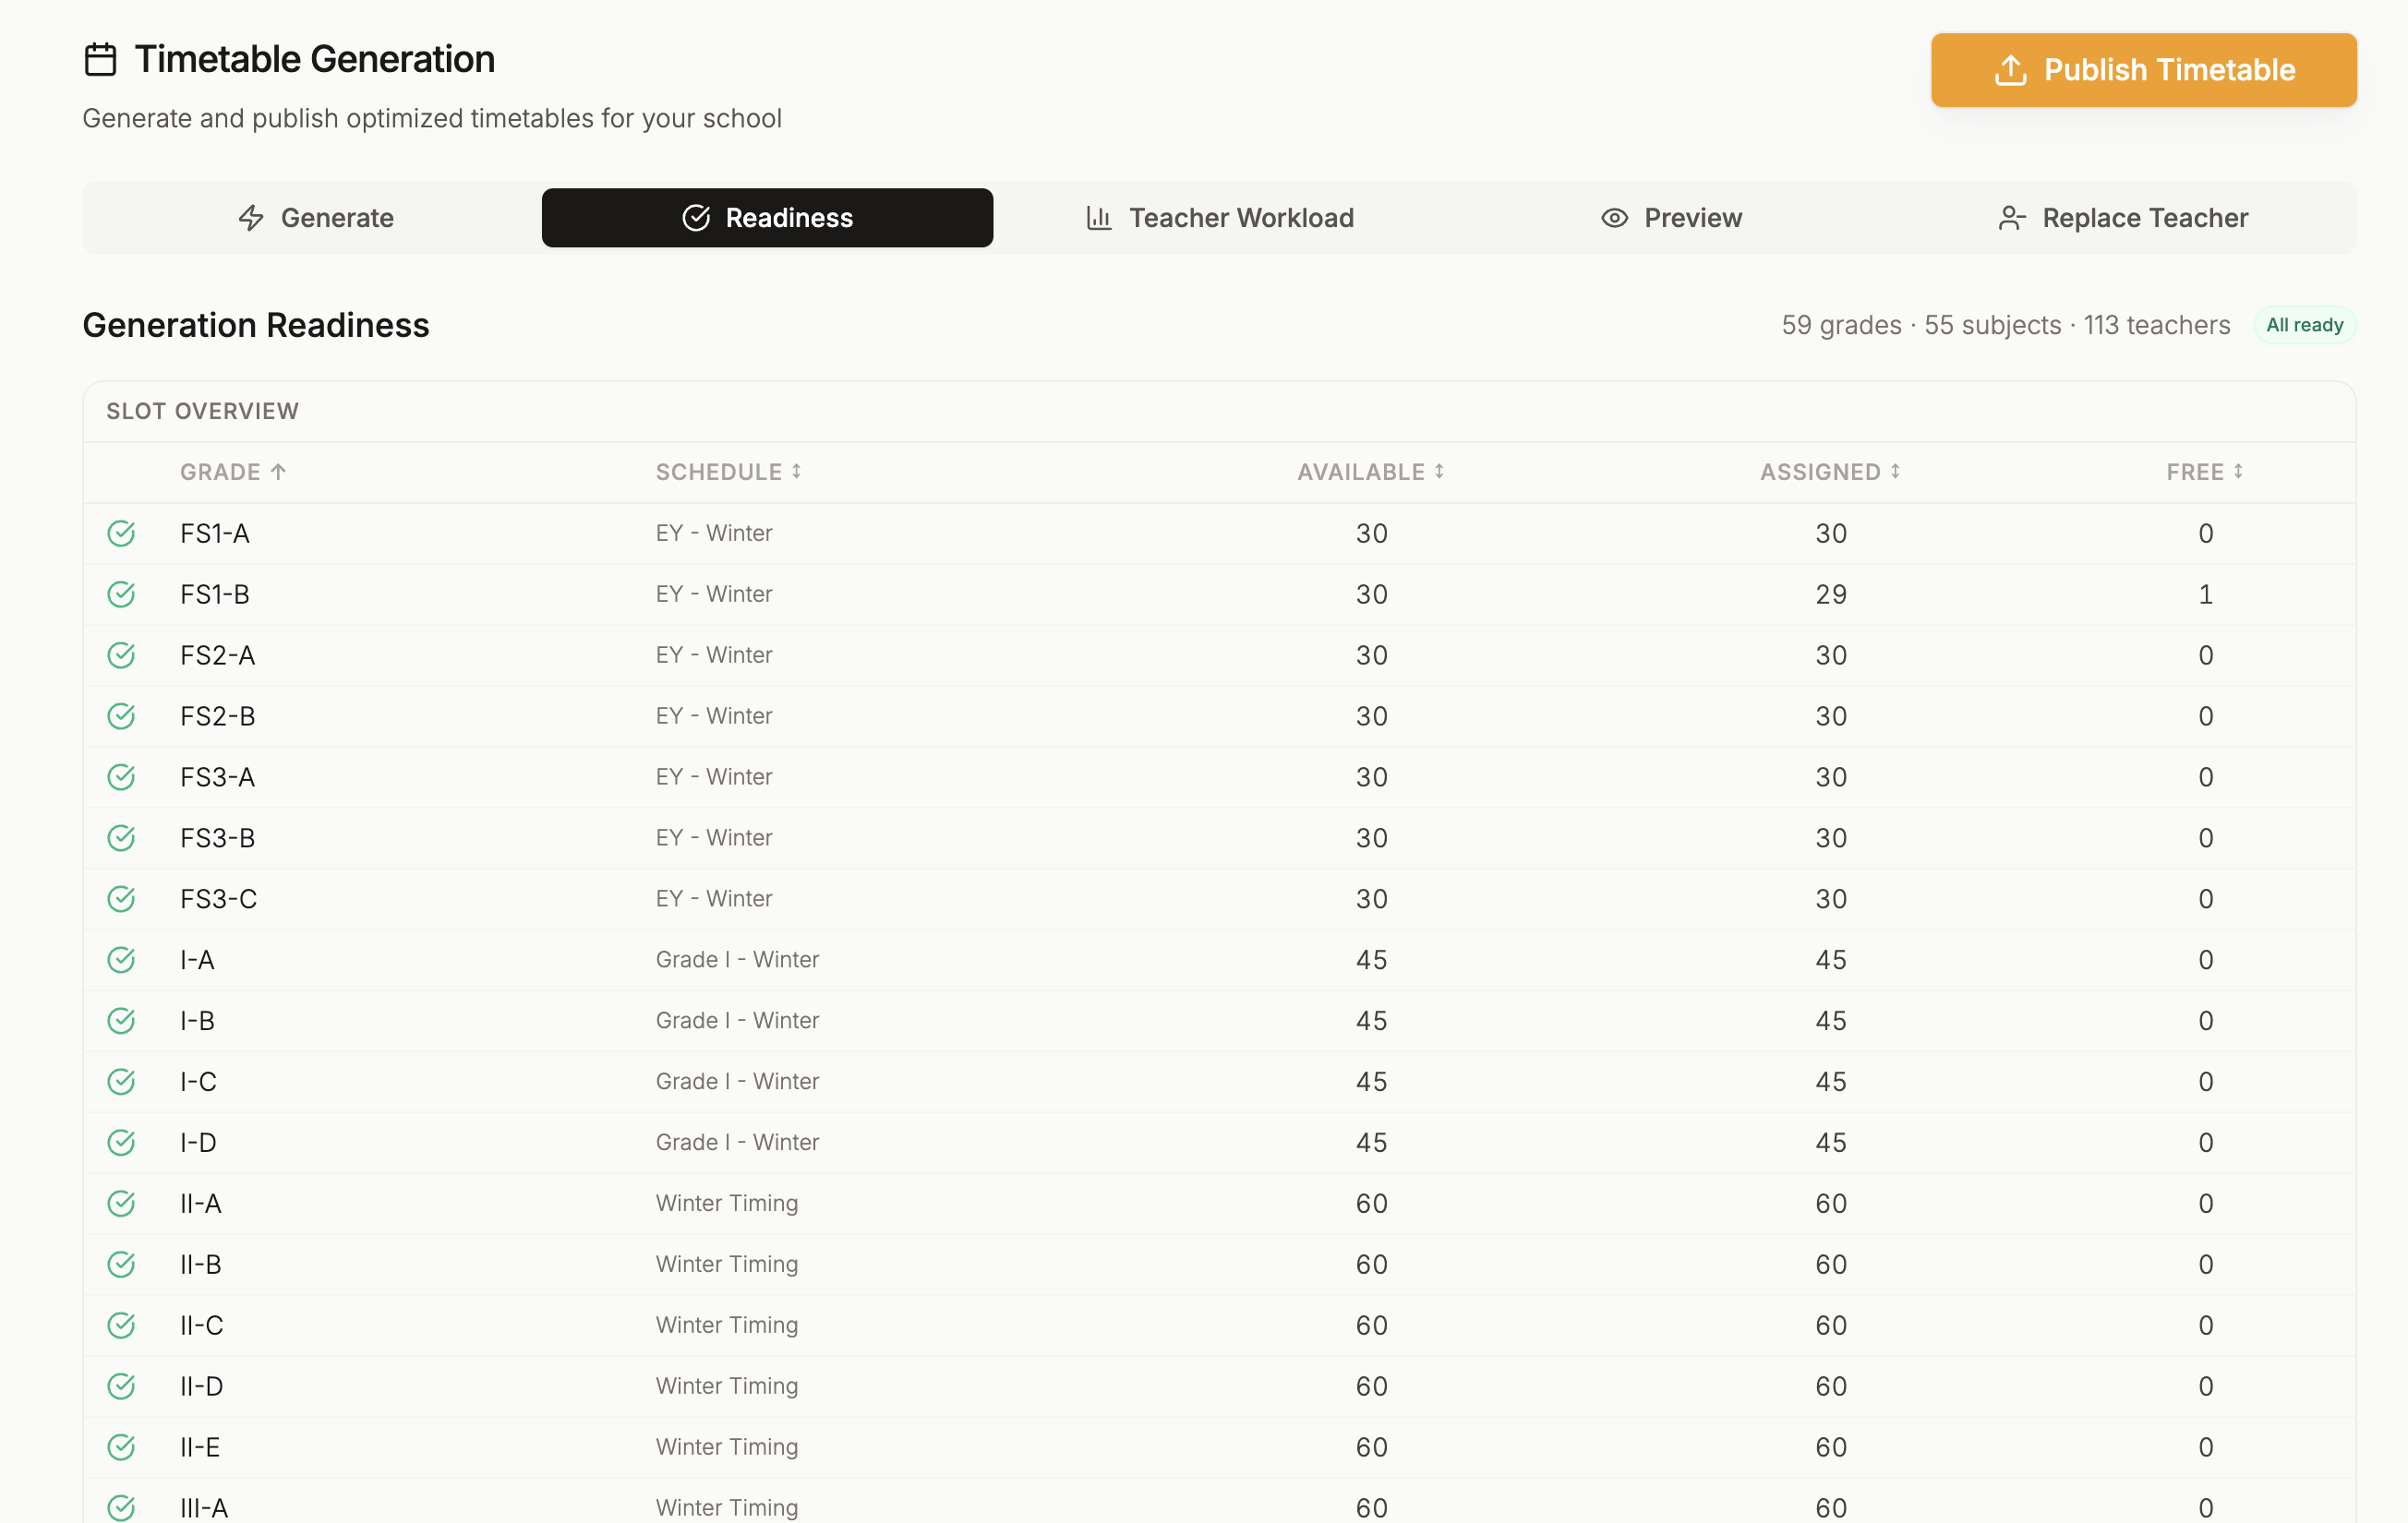
Task: Select the II-D grade name
Action: coord(202,1387)
